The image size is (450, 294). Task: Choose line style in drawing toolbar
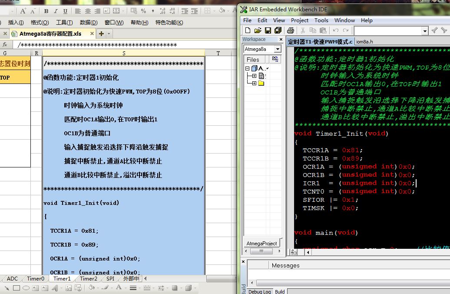pos(133,288)
